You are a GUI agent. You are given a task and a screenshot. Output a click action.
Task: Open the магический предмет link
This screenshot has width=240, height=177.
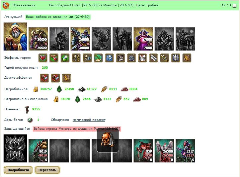[x=89, y=120]
